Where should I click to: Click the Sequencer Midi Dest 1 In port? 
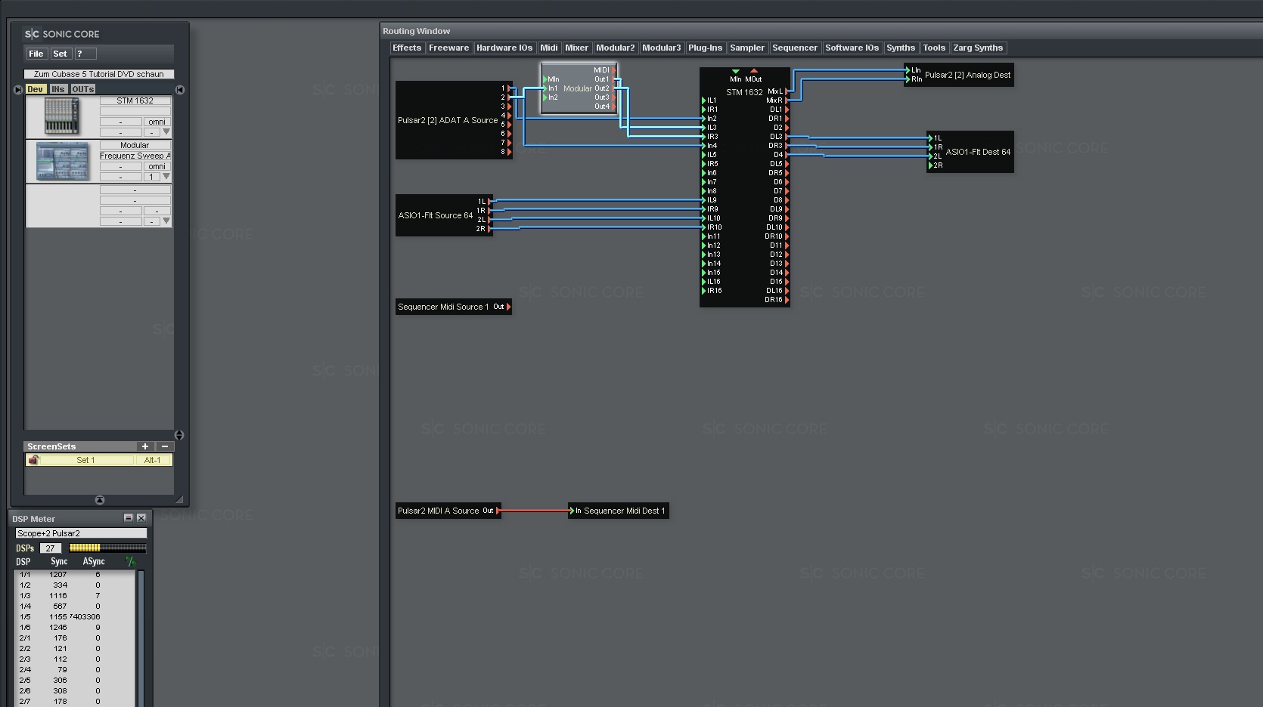pos(572,511)
